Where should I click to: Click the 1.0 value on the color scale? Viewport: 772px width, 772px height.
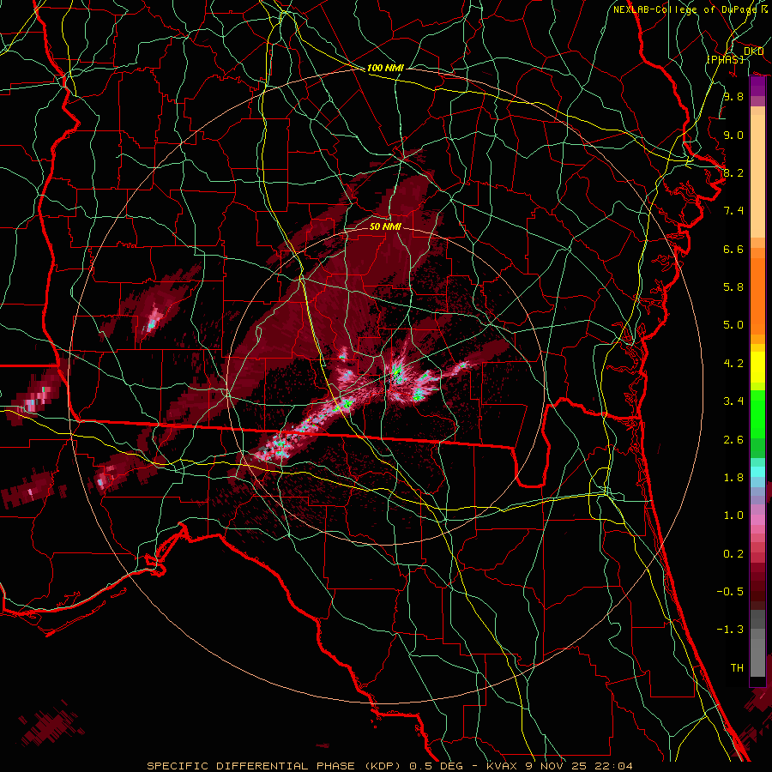pos(733,516)
